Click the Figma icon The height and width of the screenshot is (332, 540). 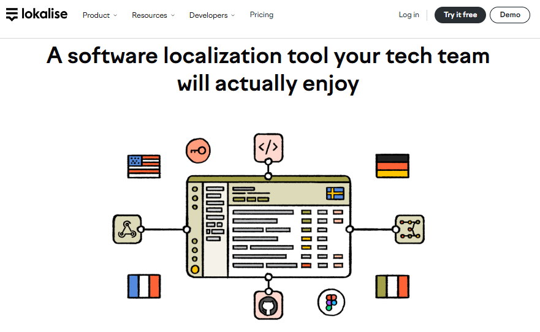click(x=331, y=303)
